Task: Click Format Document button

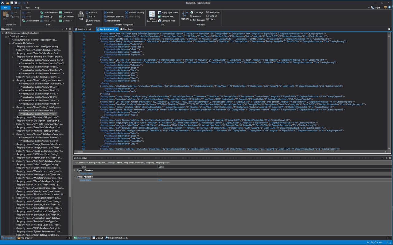Action: tap(152, 17)
